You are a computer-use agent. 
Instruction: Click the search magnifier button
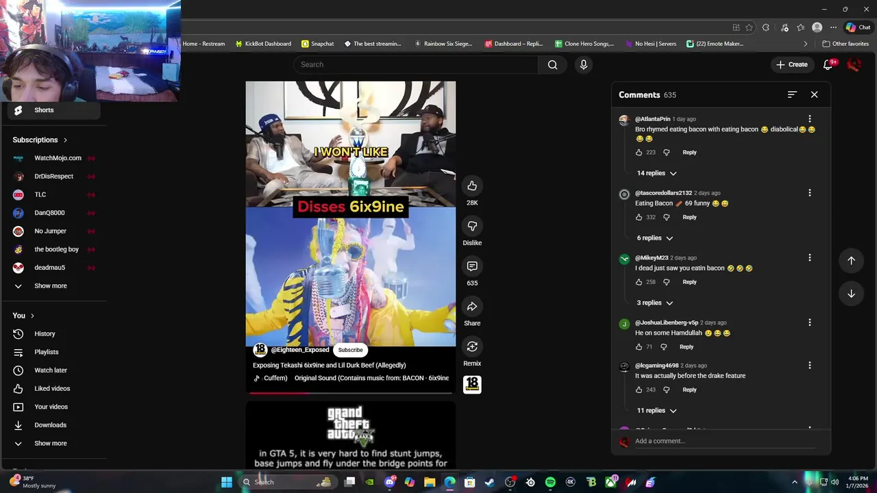tap(552, 64)
